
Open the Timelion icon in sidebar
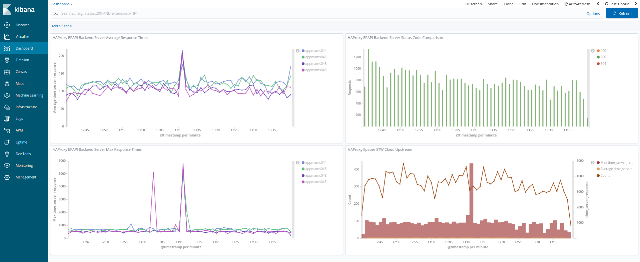(7, 60)
